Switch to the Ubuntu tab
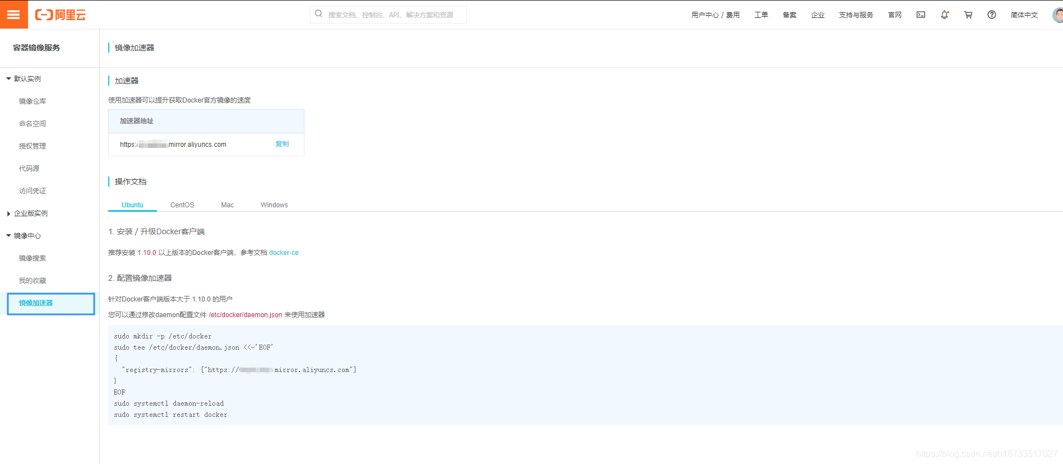The image size is (1063, 464). (x=132, y=205)
